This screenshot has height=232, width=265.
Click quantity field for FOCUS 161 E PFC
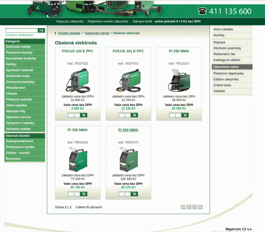tap(125, 115)
